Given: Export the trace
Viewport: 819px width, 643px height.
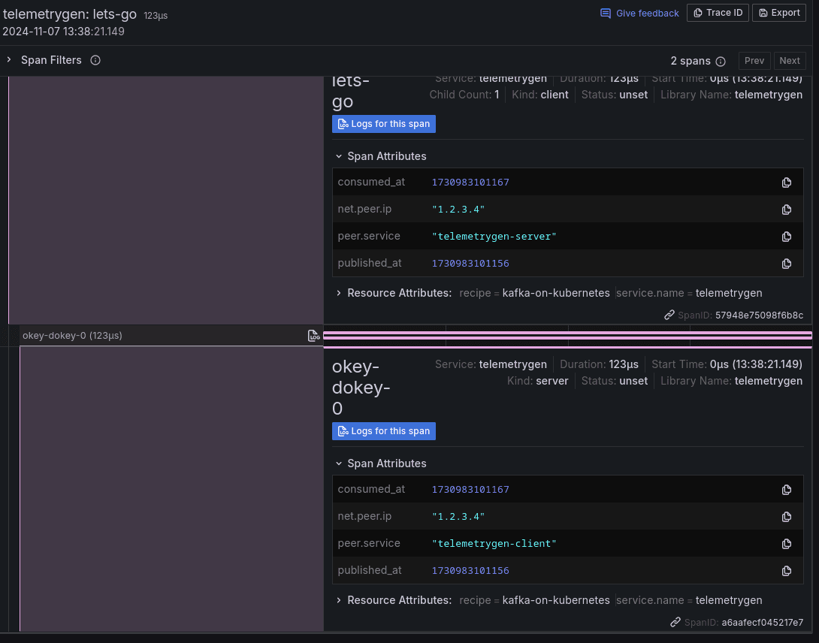Looking at the screenshot, I should [x=779, y=13].
